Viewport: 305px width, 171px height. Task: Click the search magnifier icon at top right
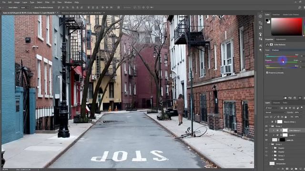(300, 8)
